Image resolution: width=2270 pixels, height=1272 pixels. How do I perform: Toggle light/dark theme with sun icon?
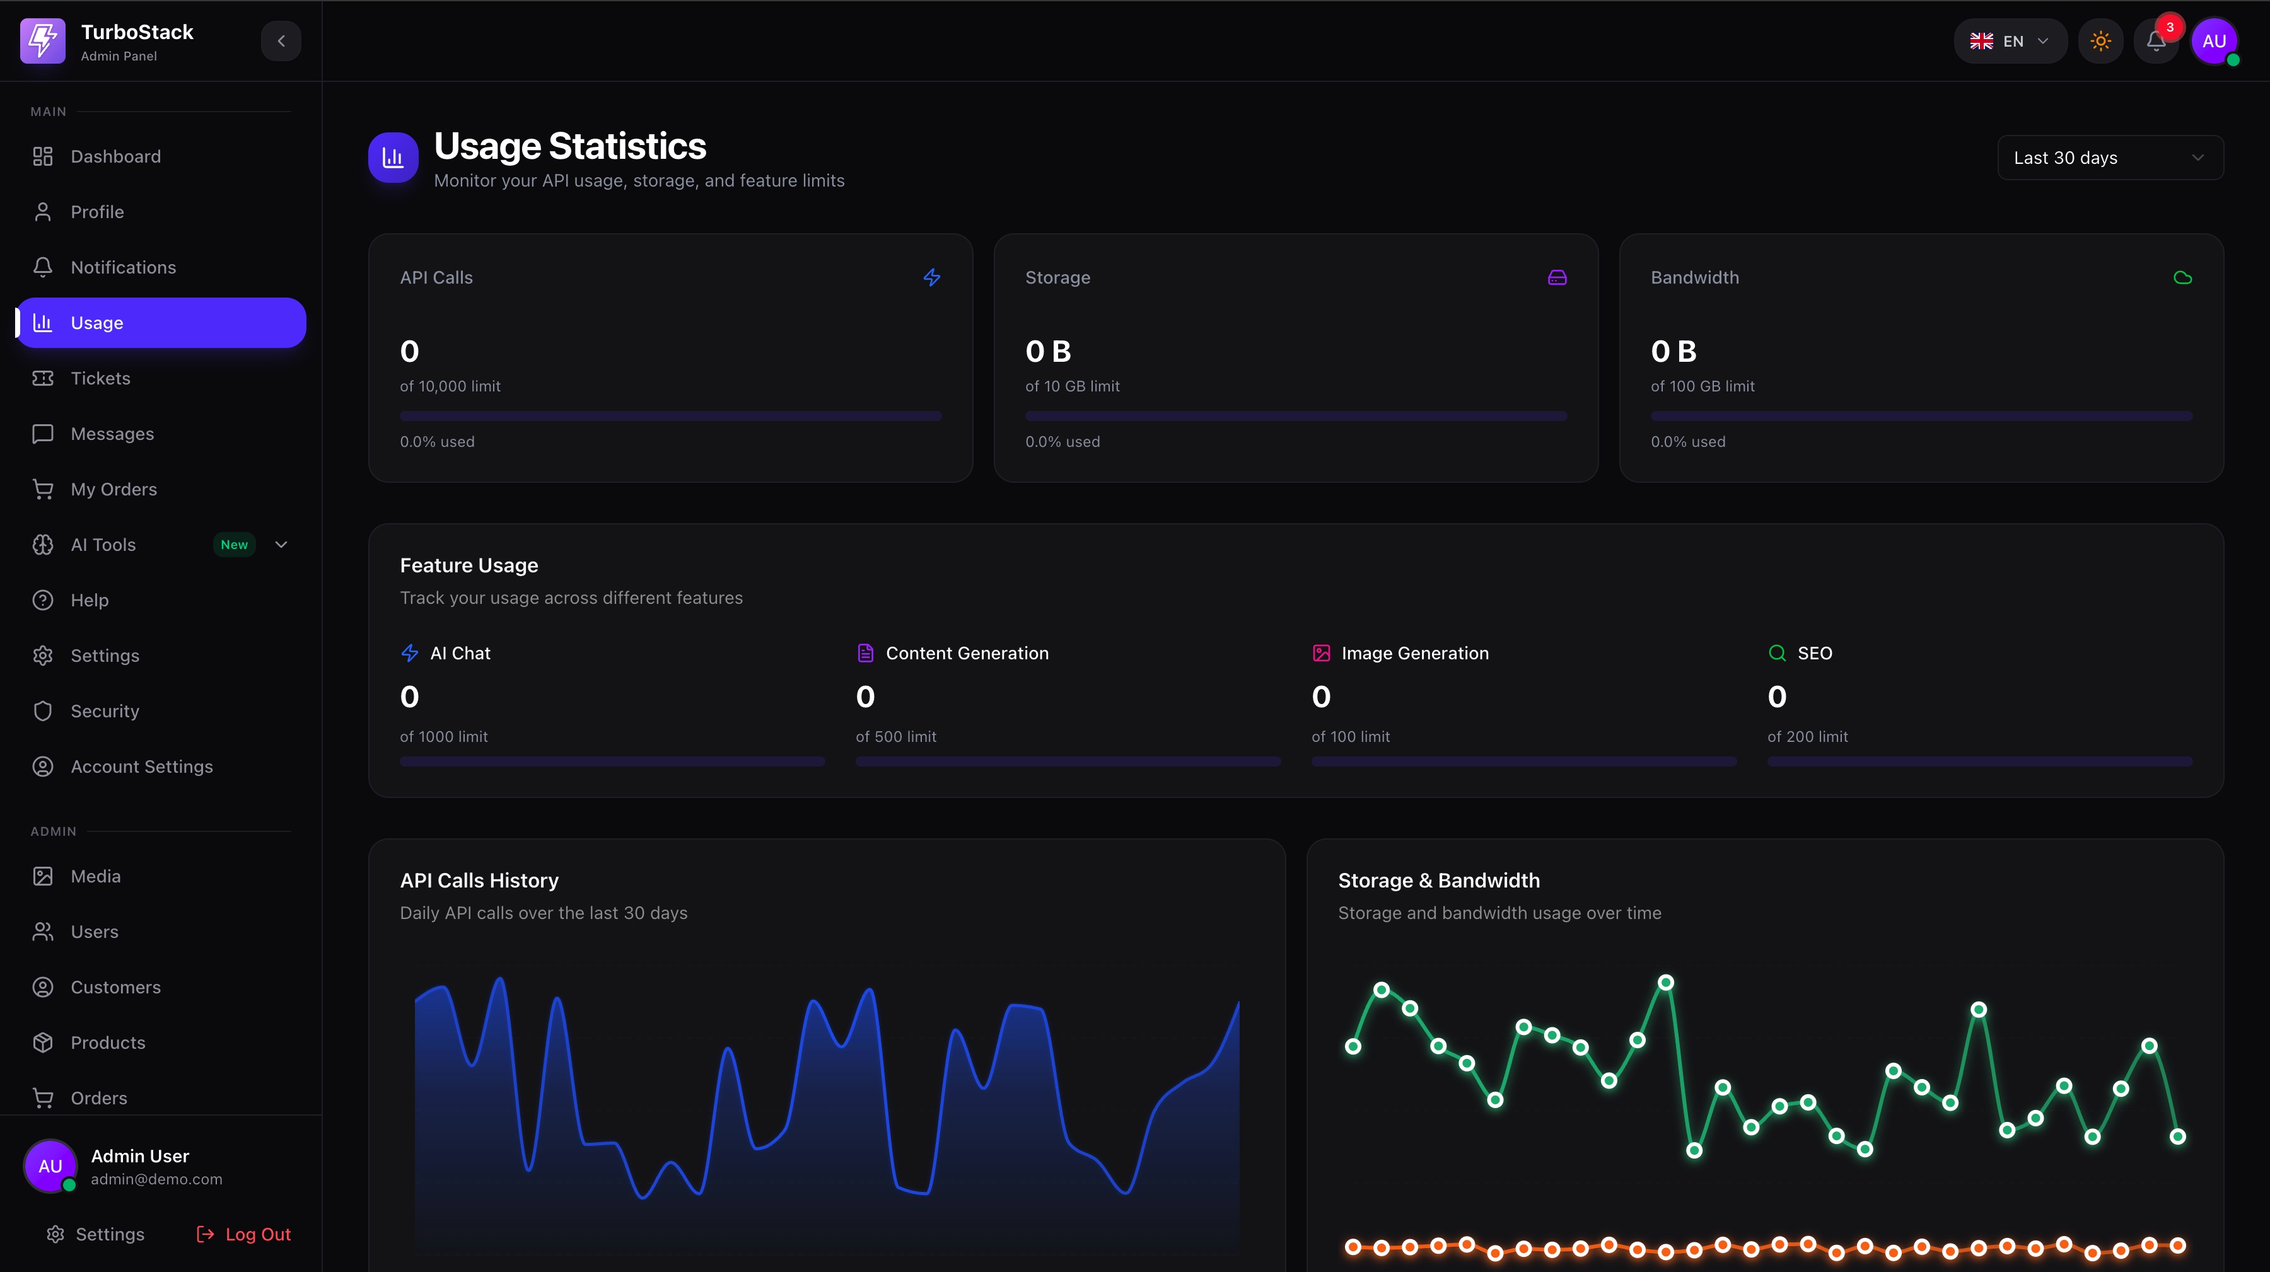coord(2101,42)
